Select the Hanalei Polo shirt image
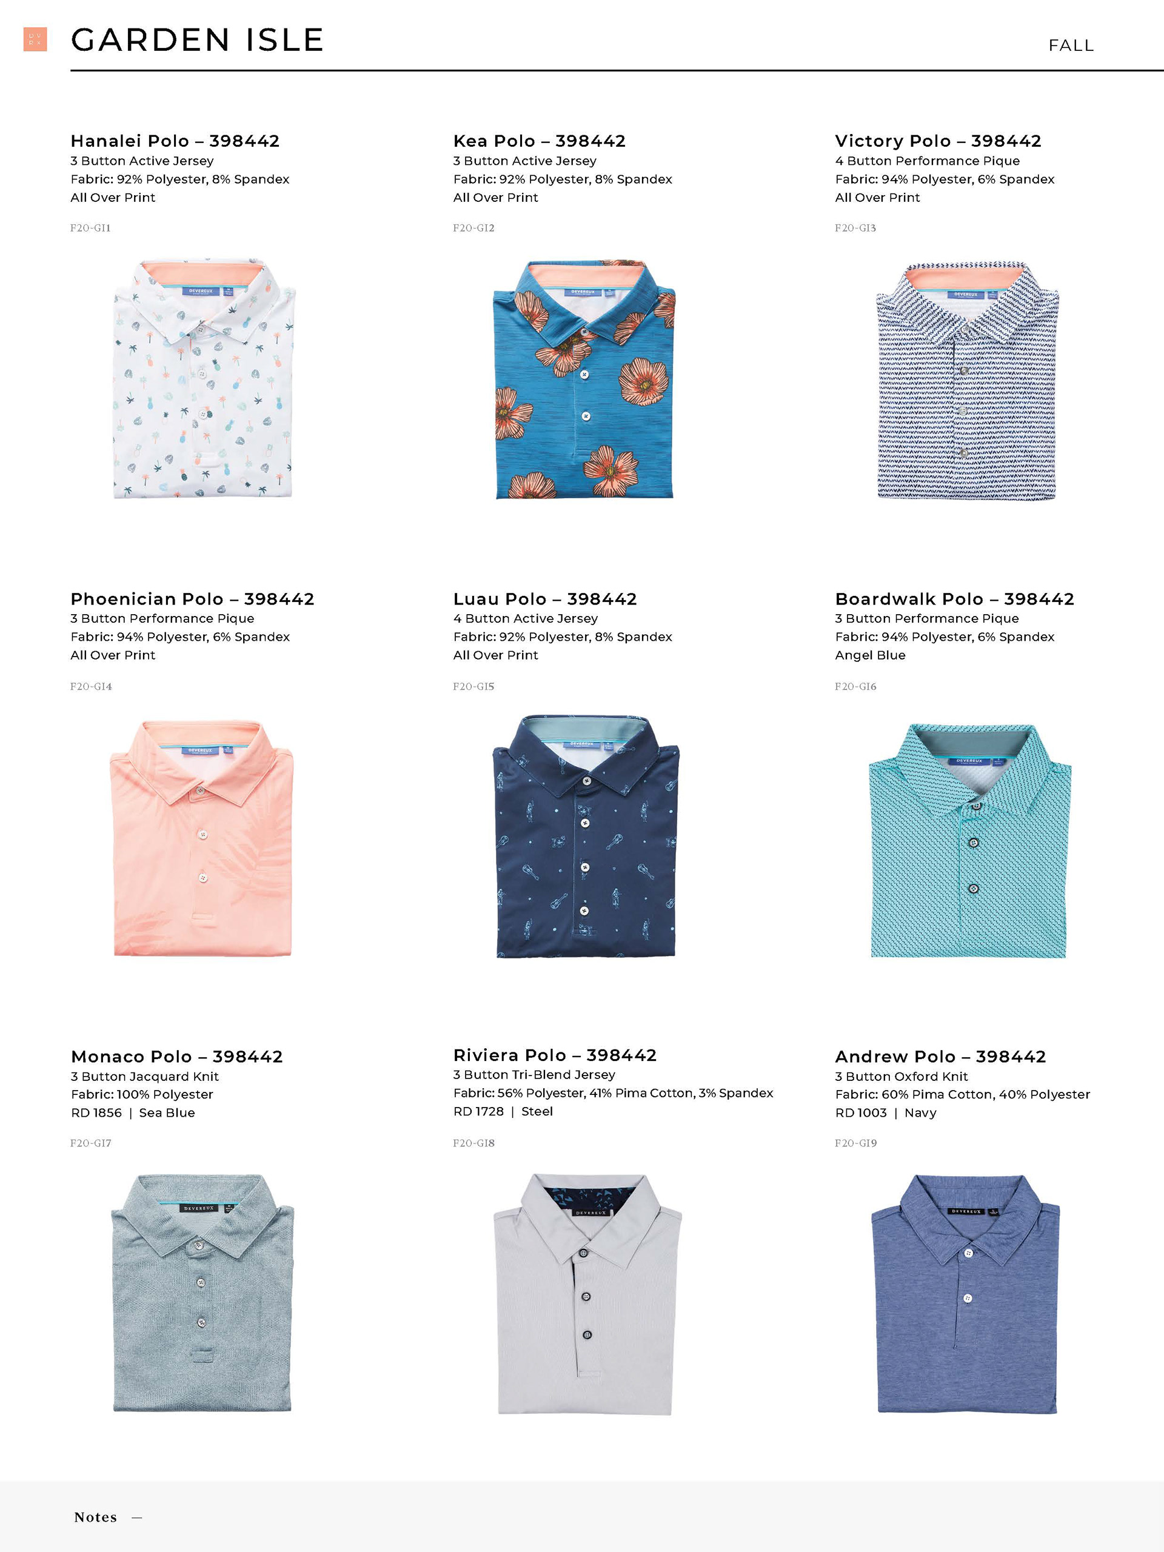Screen dimensions: 1164x1552 tap(204, 379)
